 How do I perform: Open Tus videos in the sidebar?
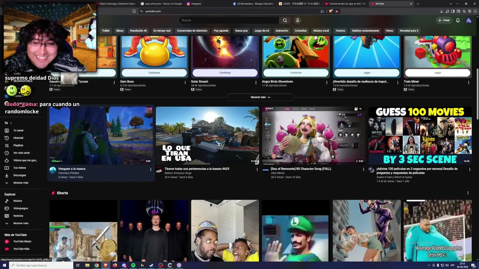pos(19,168)
